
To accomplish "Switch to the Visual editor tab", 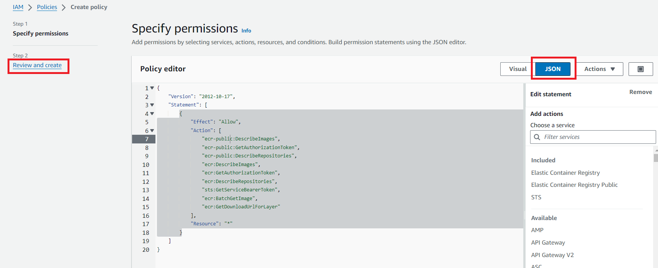I will (x=517, y=69).
